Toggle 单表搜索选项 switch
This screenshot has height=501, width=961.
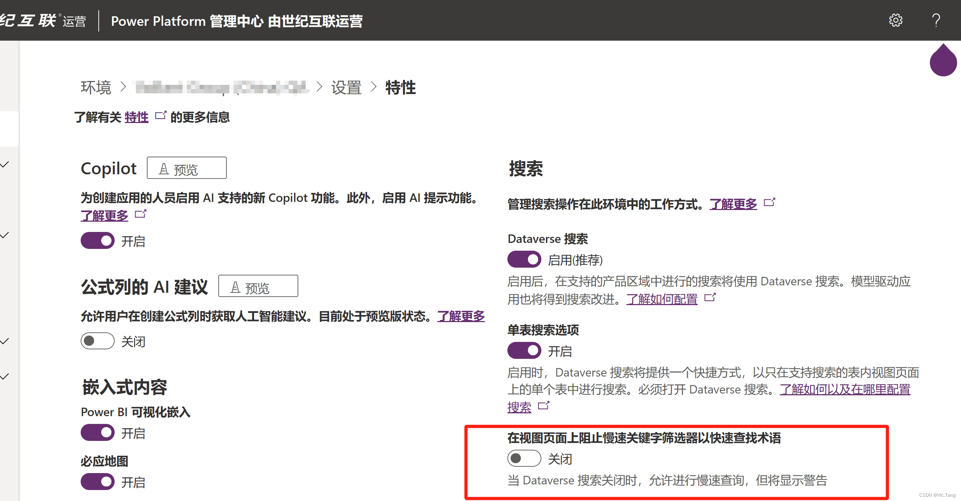click(524, 350)
